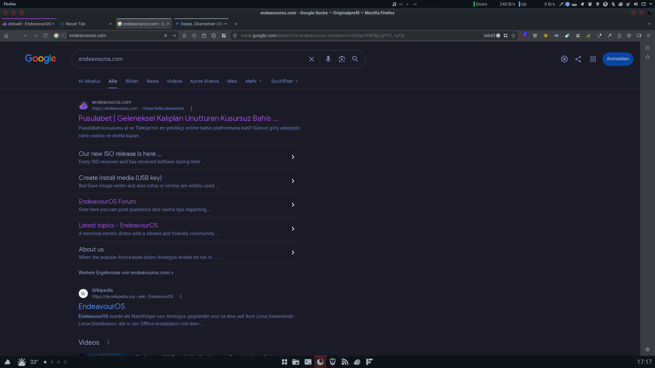Reload the current page

click(x=45, y=36)
